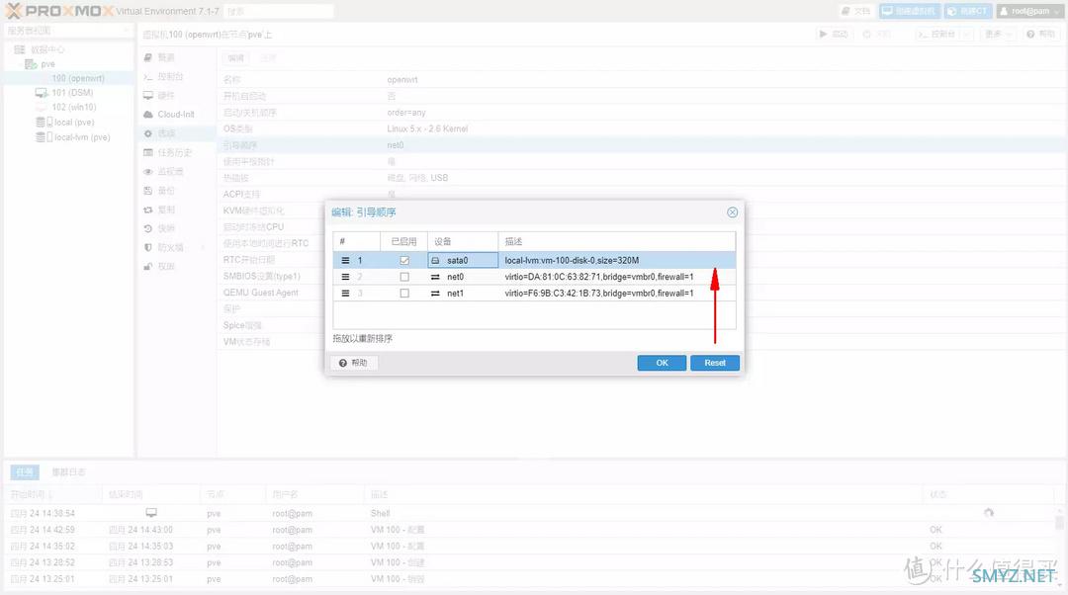The width and height of the screenshot is (1068, 595).
Task: Click the Cloud-Init cloud icon
Action: point(147,115)
